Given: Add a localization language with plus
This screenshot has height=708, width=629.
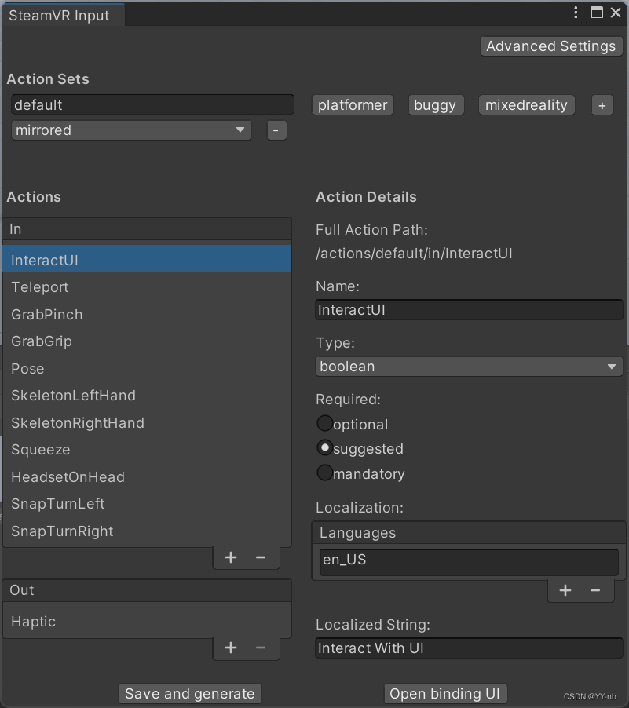Looking at the screenshot, I should click(565, 590).
